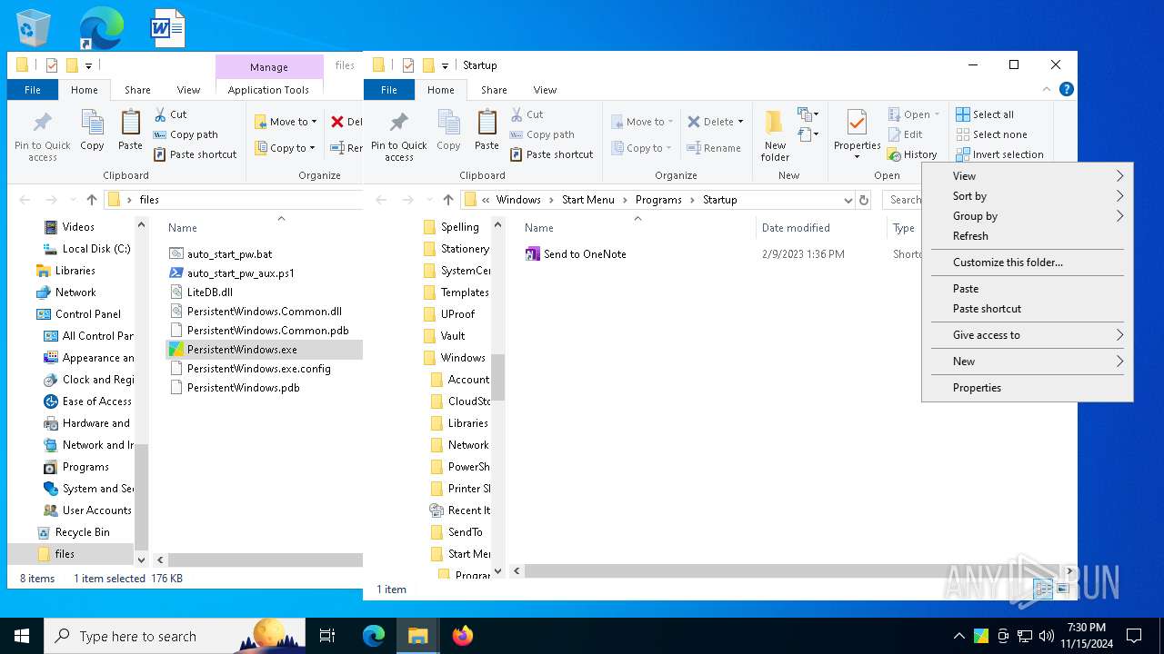The height and width of the screenshot is (654, 1164).
Task: Expand the View submenu in context menu
Action: [1028, 176]
